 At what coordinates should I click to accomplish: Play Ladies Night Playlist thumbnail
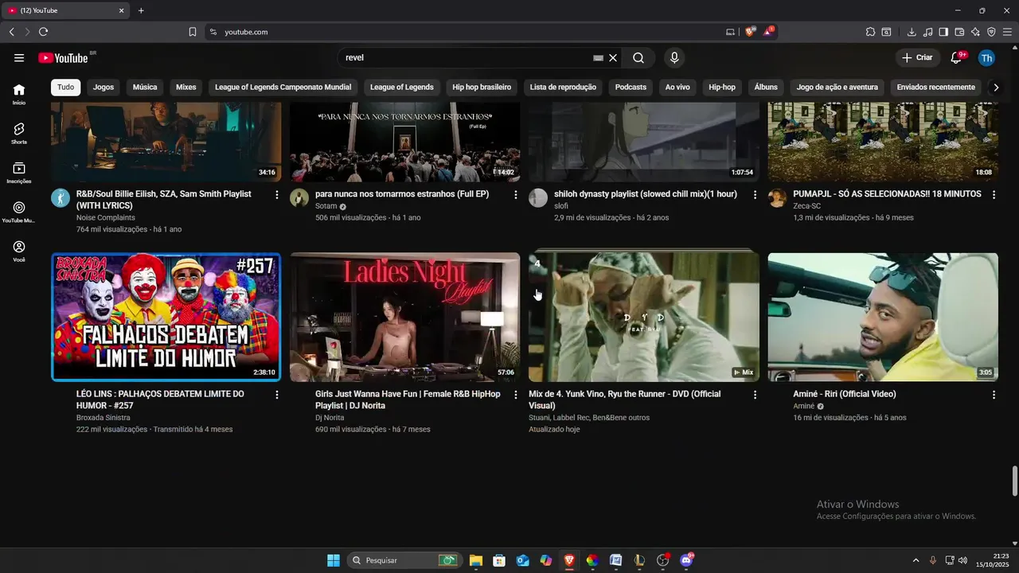pos(404,317)
